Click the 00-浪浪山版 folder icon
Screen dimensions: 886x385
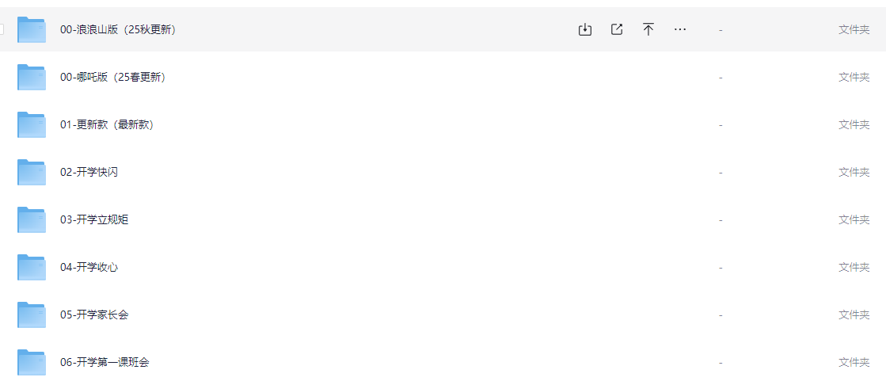point(32,29)
